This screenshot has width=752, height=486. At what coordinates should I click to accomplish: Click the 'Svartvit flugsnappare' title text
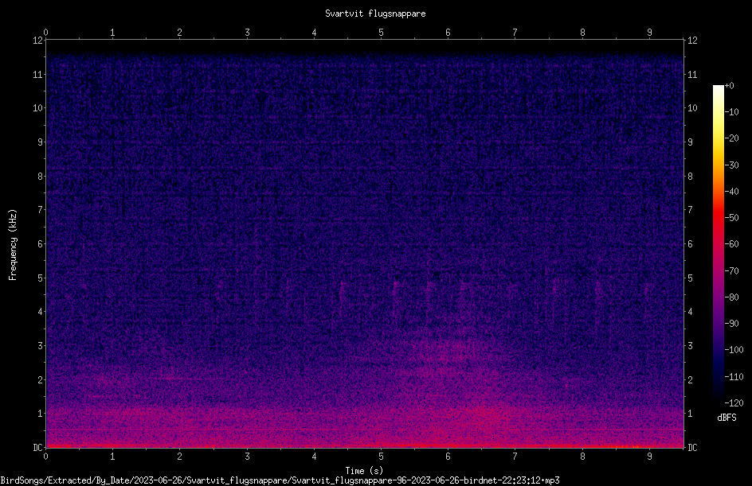point(375,14)
